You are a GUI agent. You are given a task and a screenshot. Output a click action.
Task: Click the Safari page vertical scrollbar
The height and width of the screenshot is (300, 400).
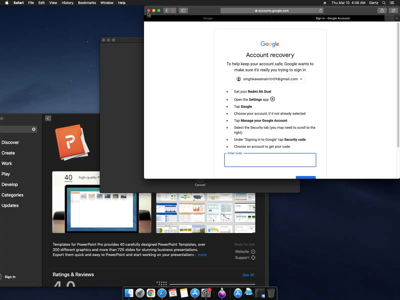click(398, 85)
